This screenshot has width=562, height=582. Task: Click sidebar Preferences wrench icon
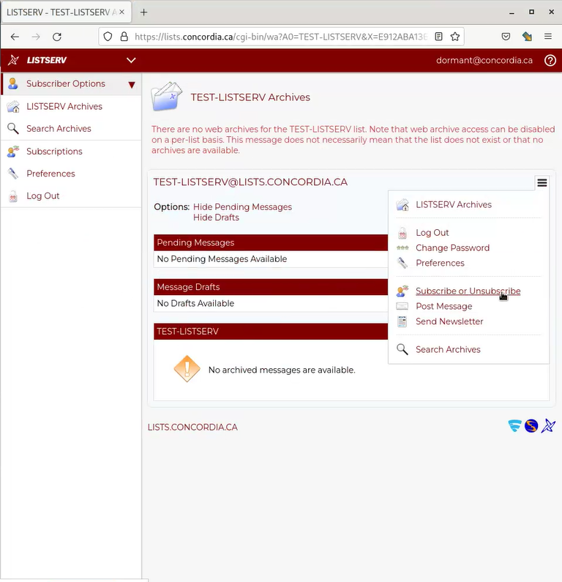13,174
